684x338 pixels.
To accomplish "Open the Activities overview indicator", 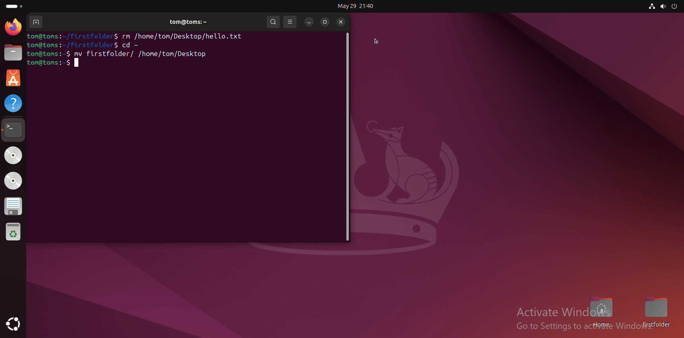I will click(14, 6).
